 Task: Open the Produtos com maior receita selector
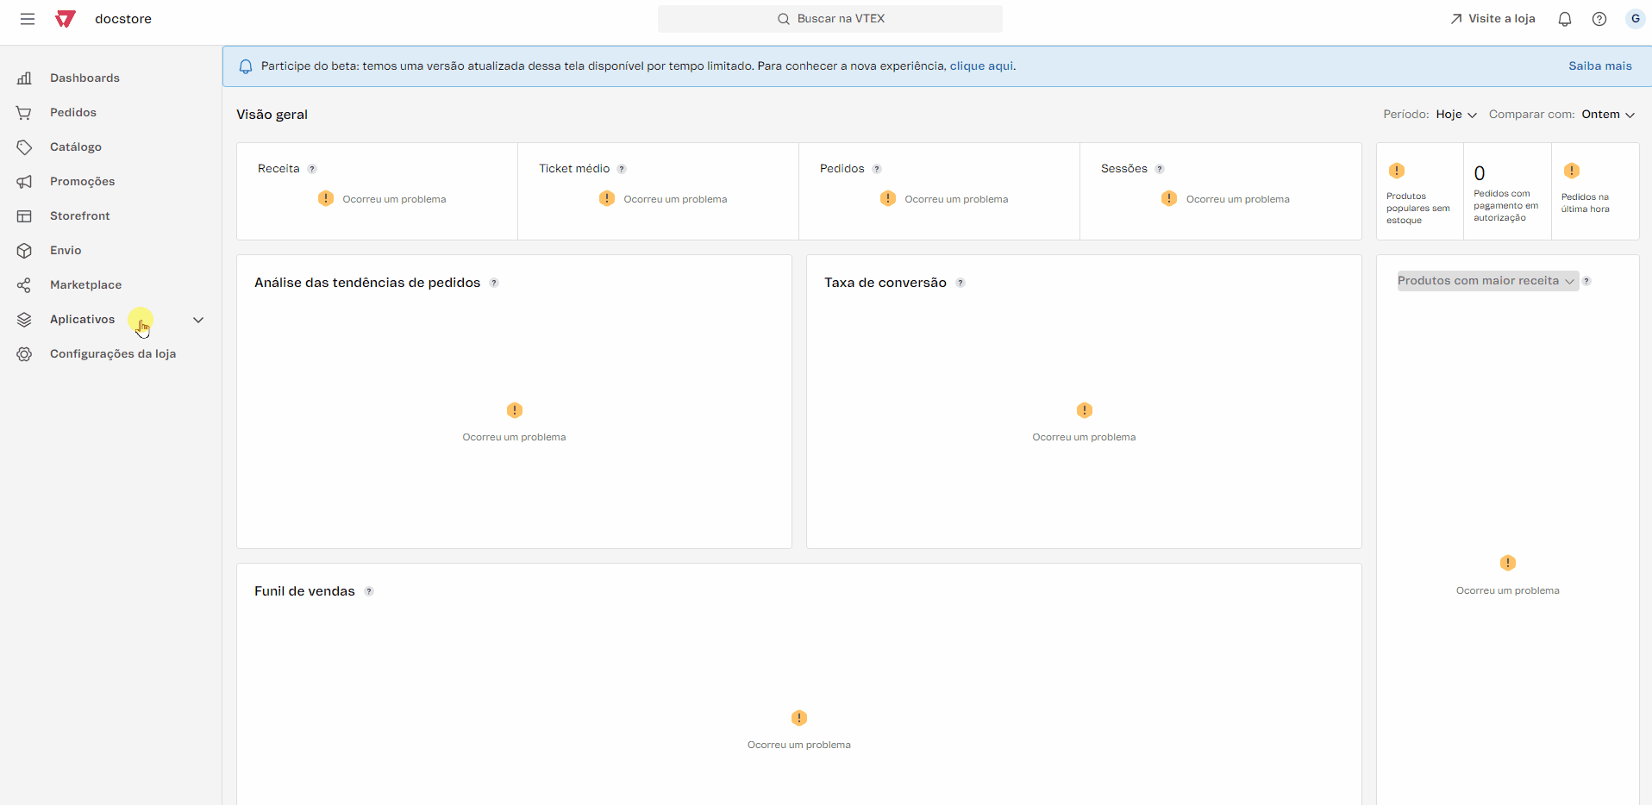pos(1490,281)
